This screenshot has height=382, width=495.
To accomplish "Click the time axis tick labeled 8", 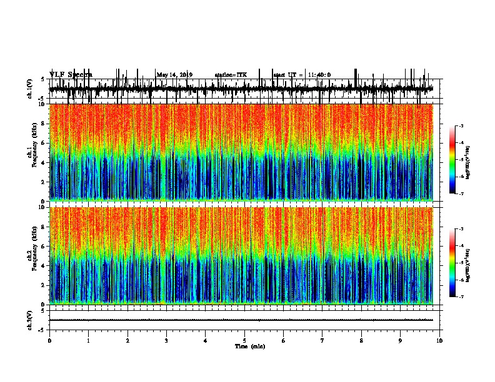I will (361, 341).
